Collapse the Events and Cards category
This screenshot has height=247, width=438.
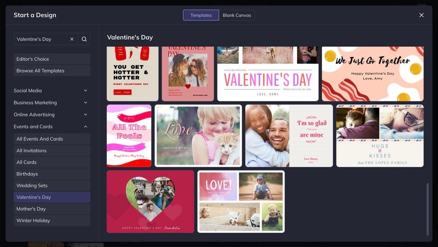point(51,127)
